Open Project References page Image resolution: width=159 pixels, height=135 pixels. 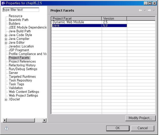coord(22,61)
